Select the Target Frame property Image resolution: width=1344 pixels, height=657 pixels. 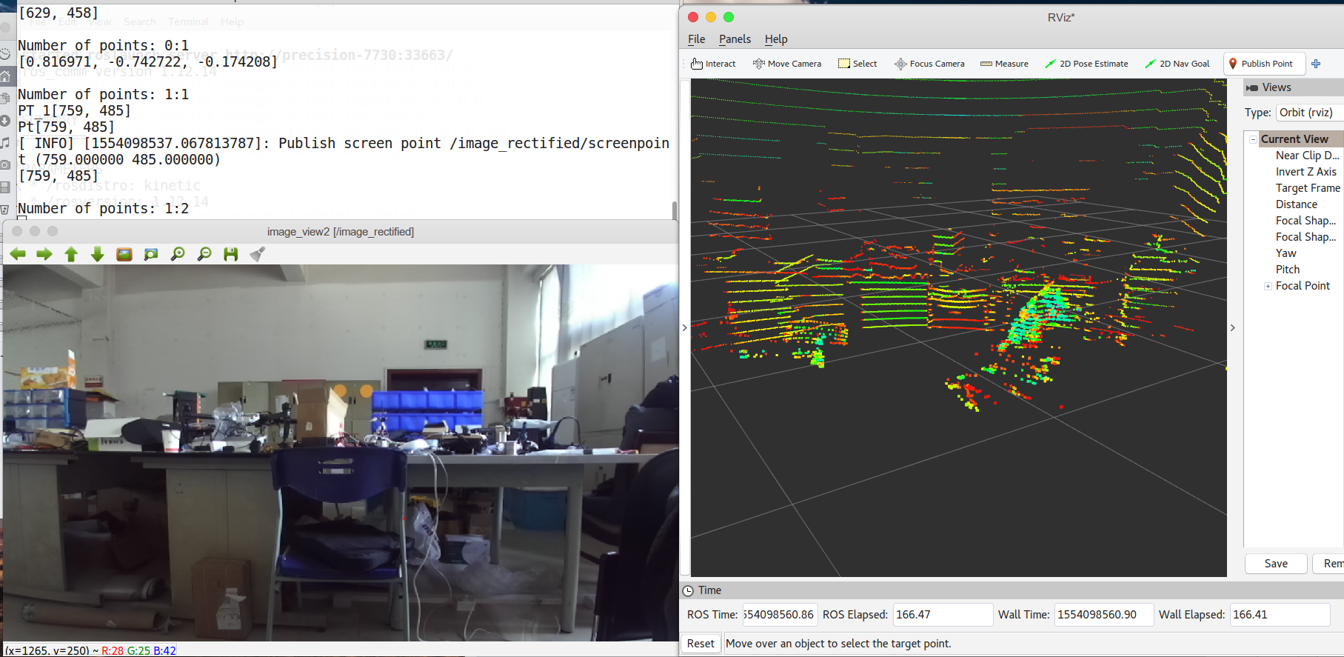(x=1308, y=188)
